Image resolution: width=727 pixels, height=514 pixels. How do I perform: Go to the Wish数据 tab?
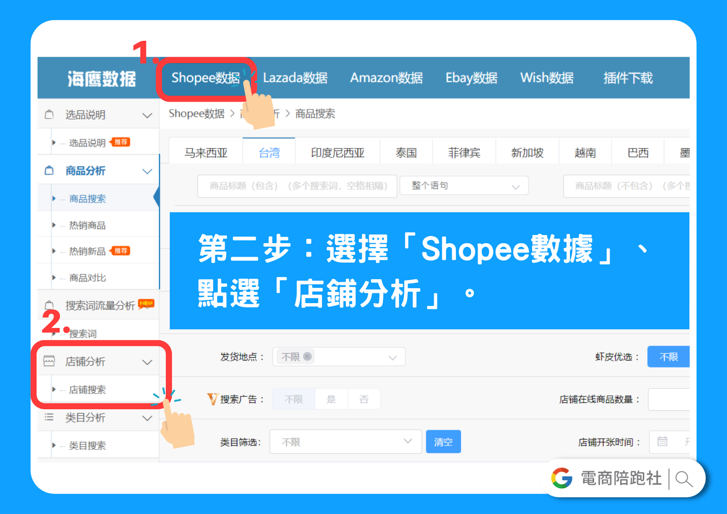pyautogui.click(x=547, y=78)
